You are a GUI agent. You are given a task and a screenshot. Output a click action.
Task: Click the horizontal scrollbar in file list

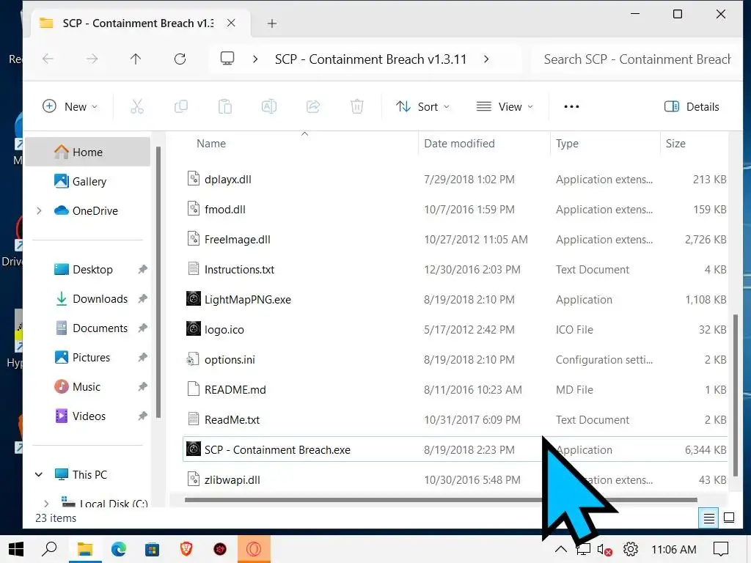(441, 500)
